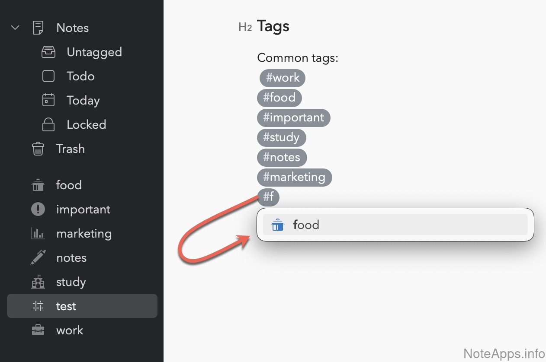Click the Notes document icon
Viewport: 546px width, 362px height.
tap(38, 28)
